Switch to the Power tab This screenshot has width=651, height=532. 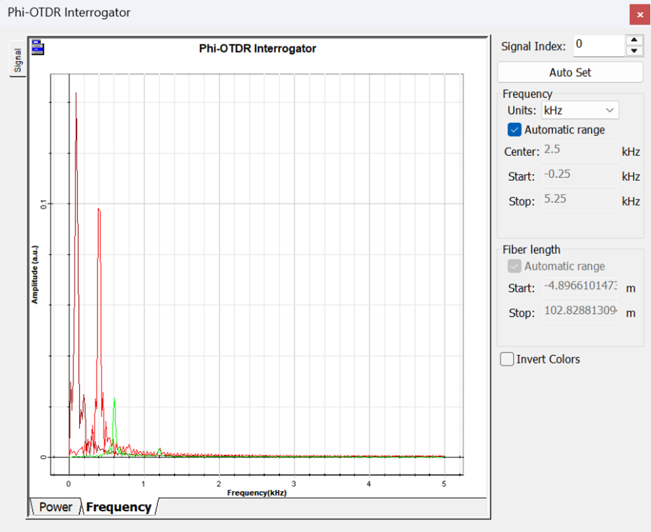(55, 507)
